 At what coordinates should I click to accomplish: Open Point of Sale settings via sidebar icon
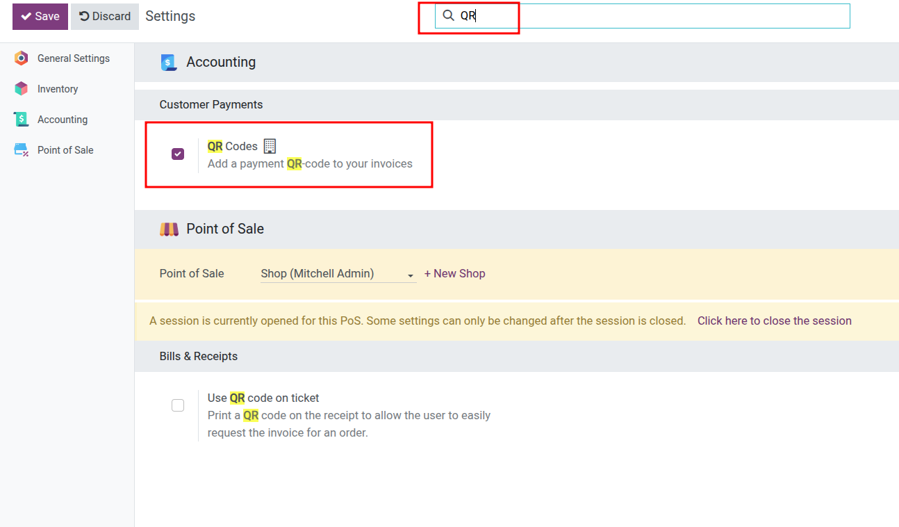pos(21,149)
